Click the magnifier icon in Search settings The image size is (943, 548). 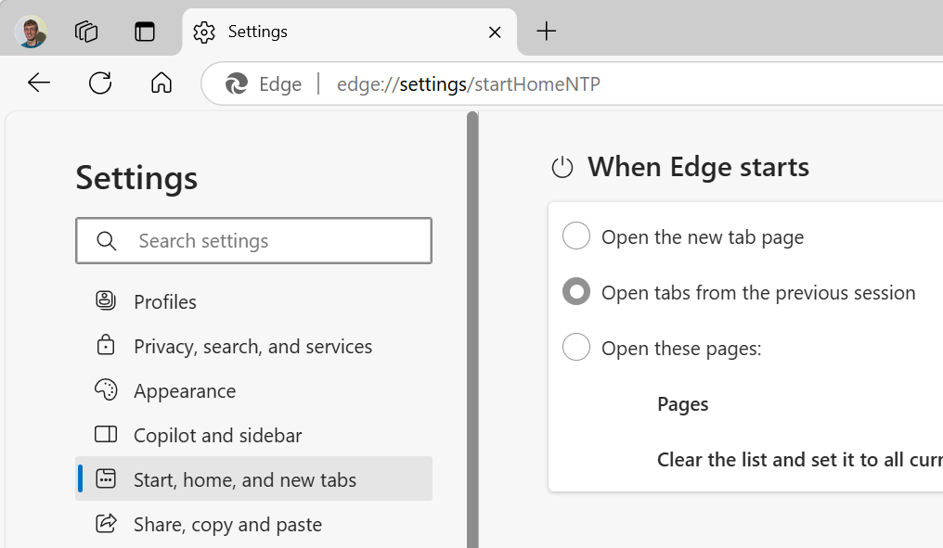click(106, 240)
